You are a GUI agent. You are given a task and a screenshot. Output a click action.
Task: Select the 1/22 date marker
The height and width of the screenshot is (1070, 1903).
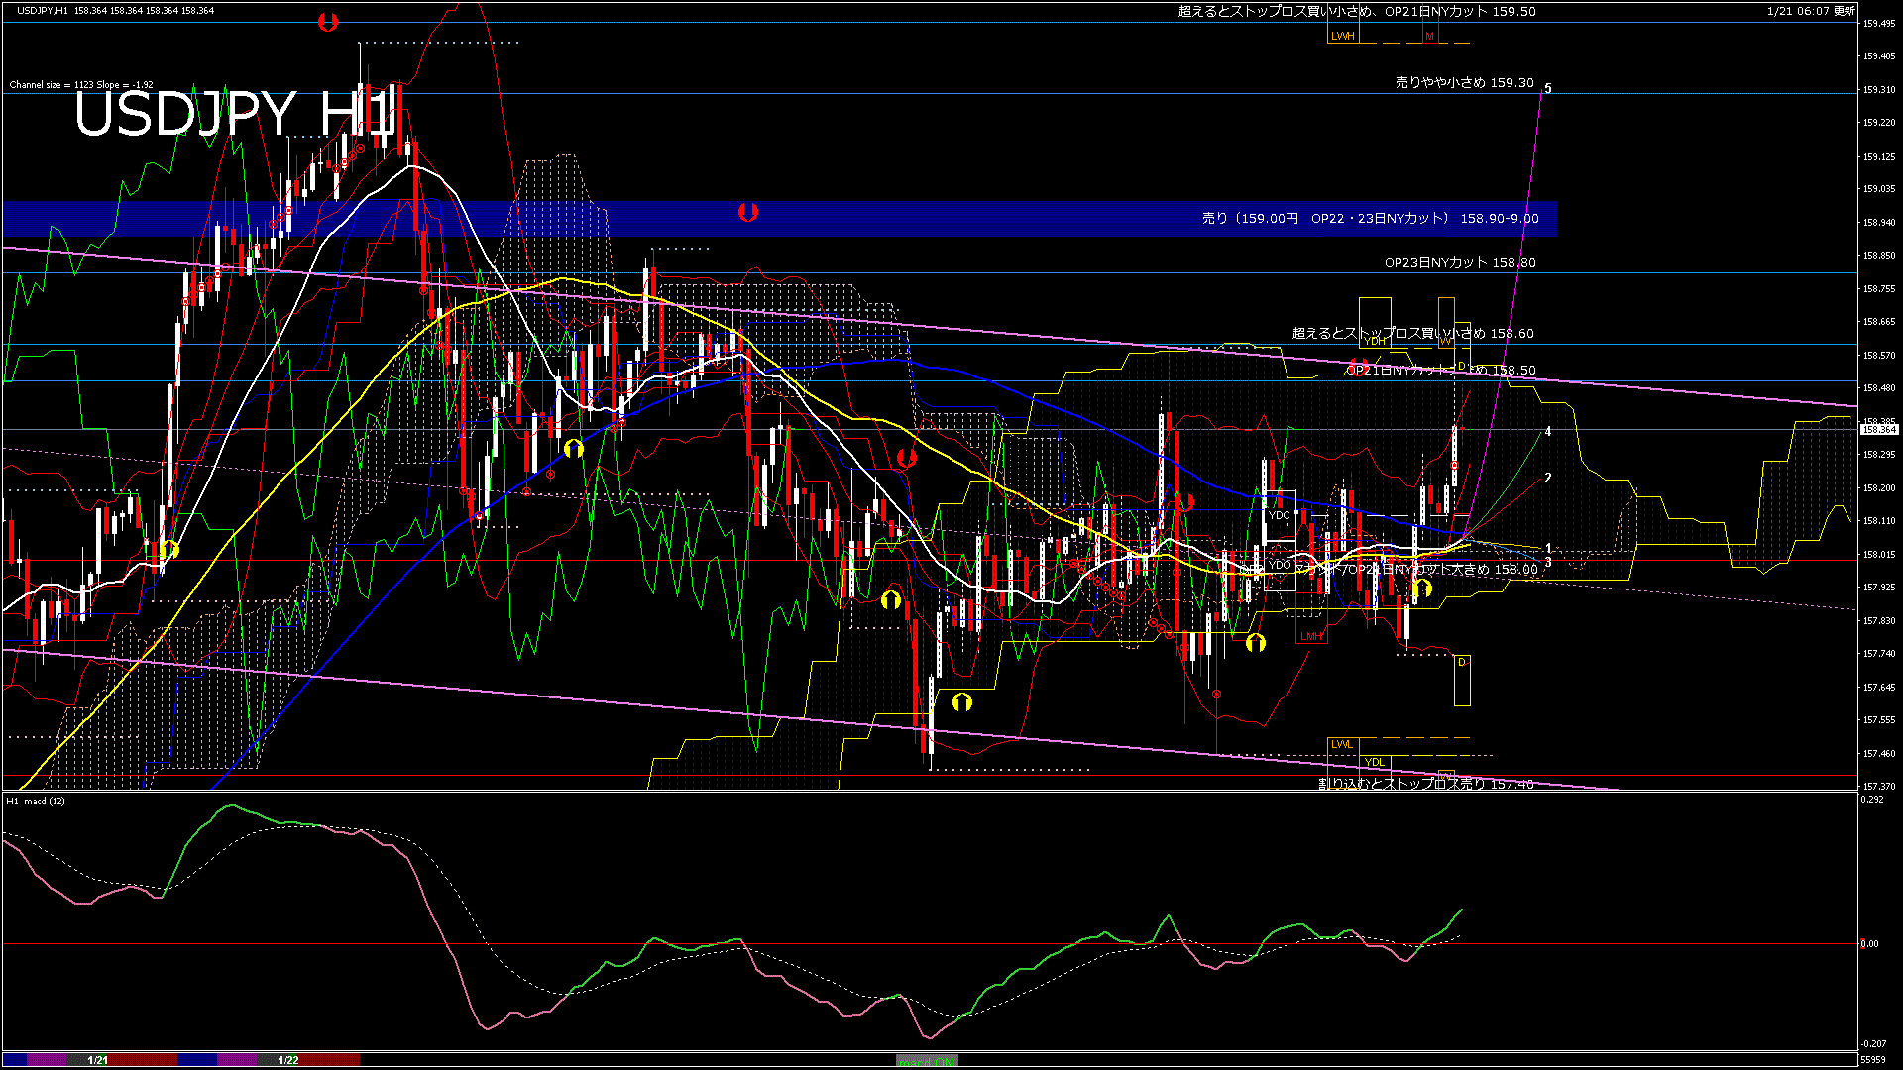(288, 1060)
